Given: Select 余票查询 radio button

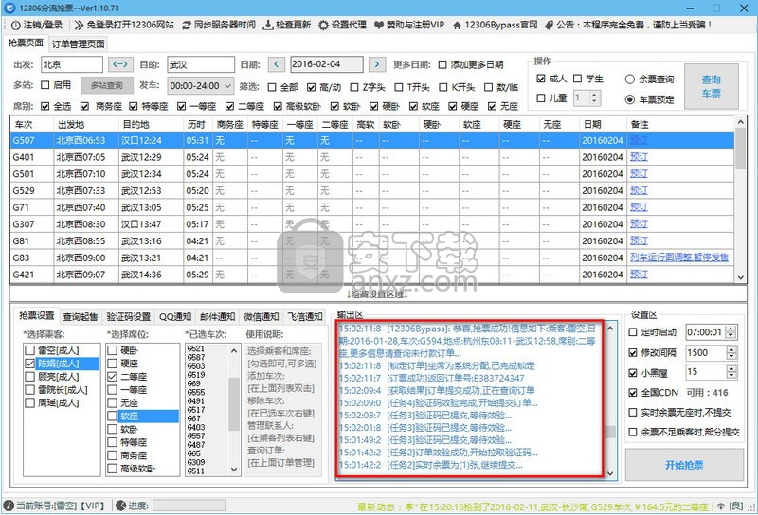Looking at the screenshot, I should [x=629, y=80].
